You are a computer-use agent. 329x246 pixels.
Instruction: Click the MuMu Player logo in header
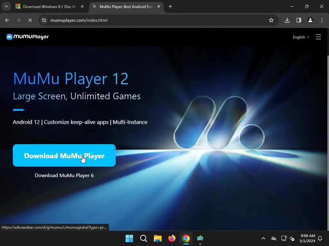(x=28, y=37)
